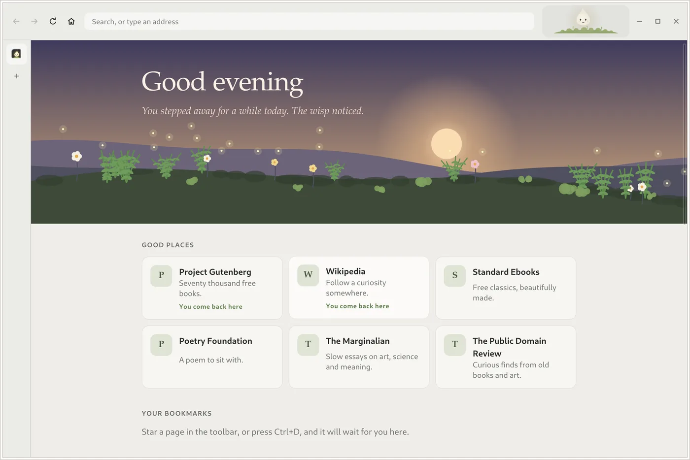Open a new tab with the plus icon

tap(16, 76)
